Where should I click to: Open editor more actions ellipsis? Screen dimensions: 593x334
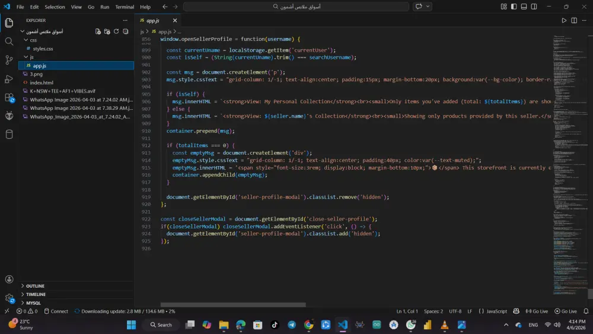tap(584, 20)
